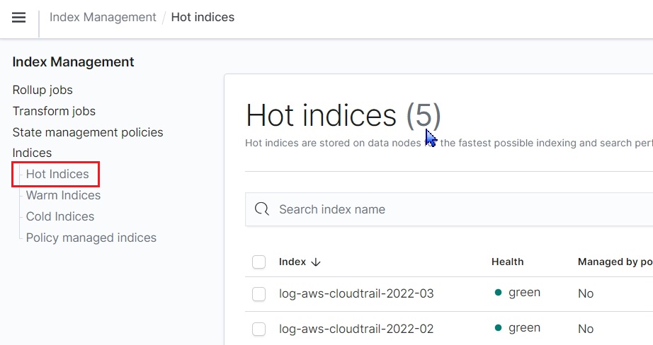
Task: Show Warm Indices list
Action: [x=63, y=195]
